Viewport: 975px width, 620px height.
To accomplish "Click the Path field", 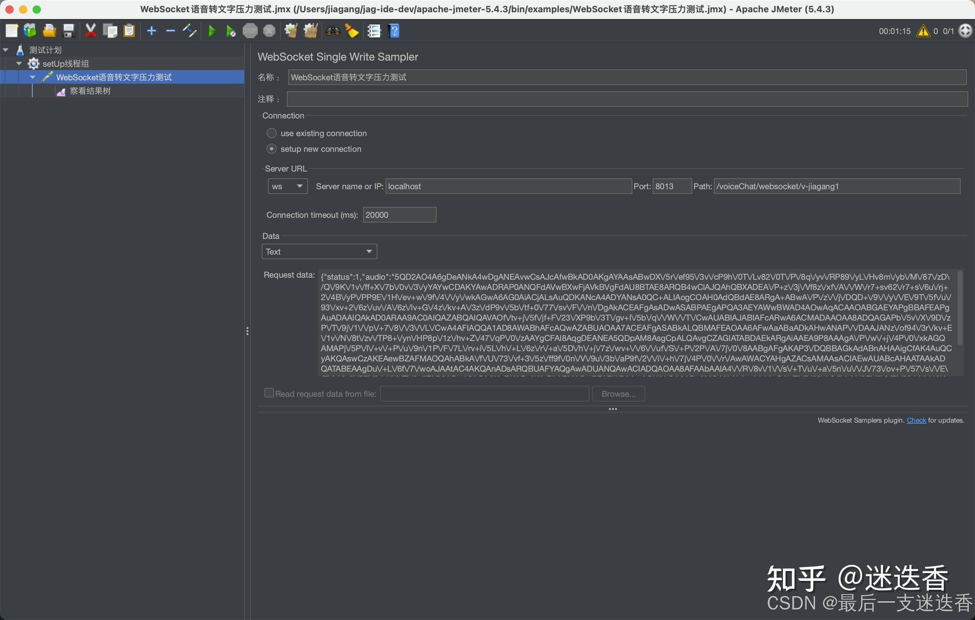I will [837, 186].
